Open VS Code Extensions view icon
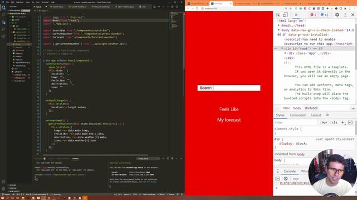 3,37
